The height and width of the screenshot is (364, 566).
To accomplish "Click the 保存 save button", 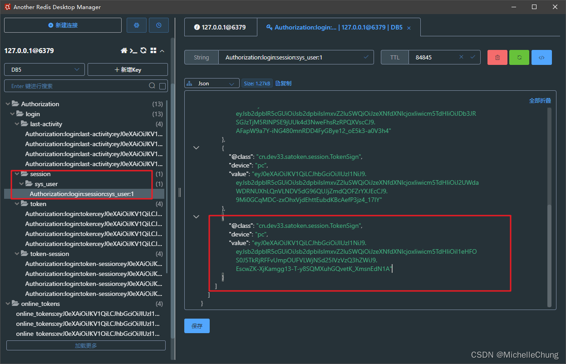I will [x=197, y=326].
